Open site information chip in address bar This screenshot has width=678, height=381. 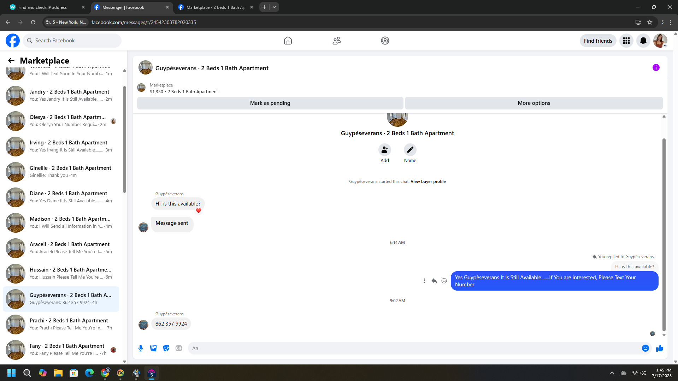click(x=66, y=22)
